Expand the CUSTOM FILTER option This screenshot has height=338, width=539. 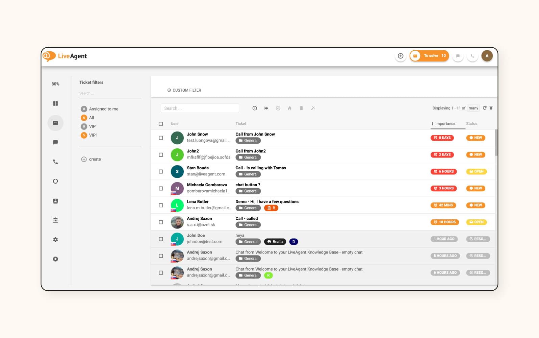pos(184,90)
